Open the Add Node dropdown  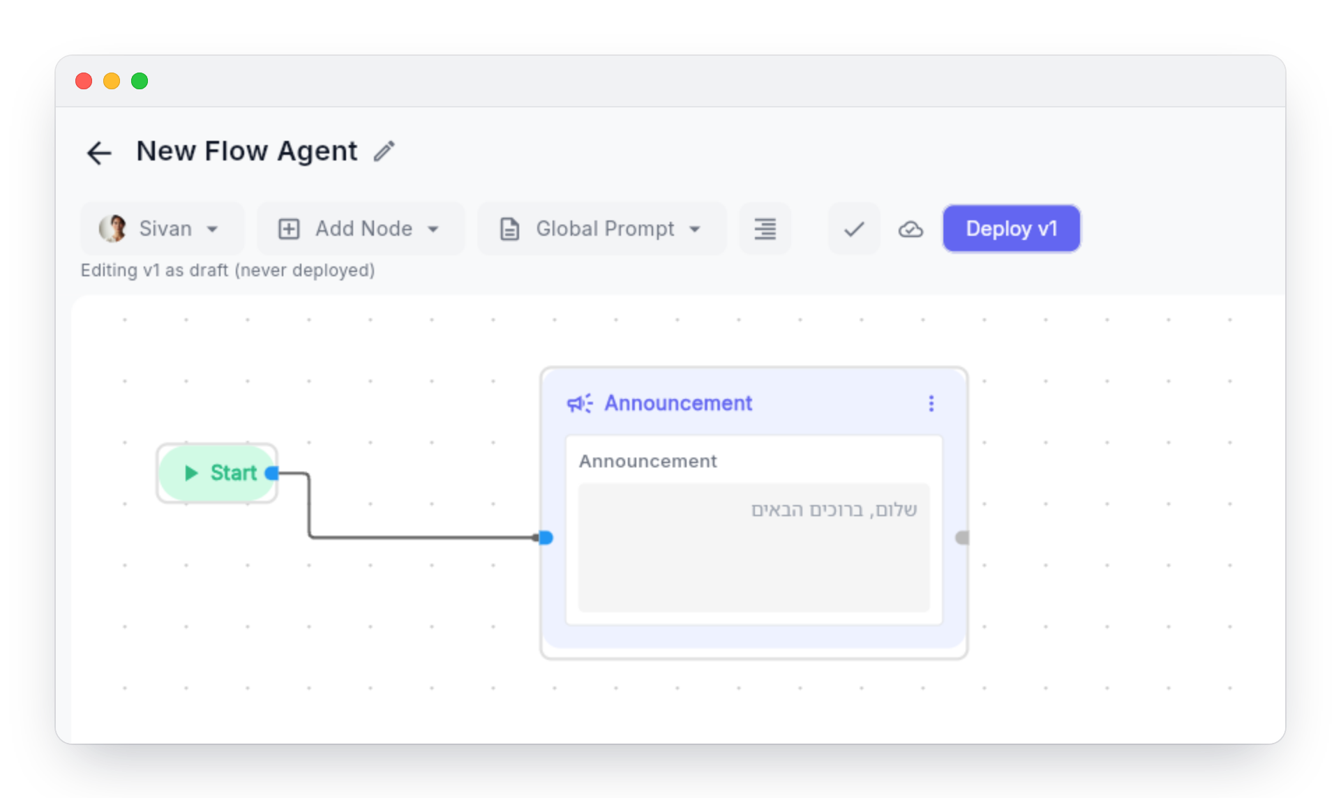(360, 229)
